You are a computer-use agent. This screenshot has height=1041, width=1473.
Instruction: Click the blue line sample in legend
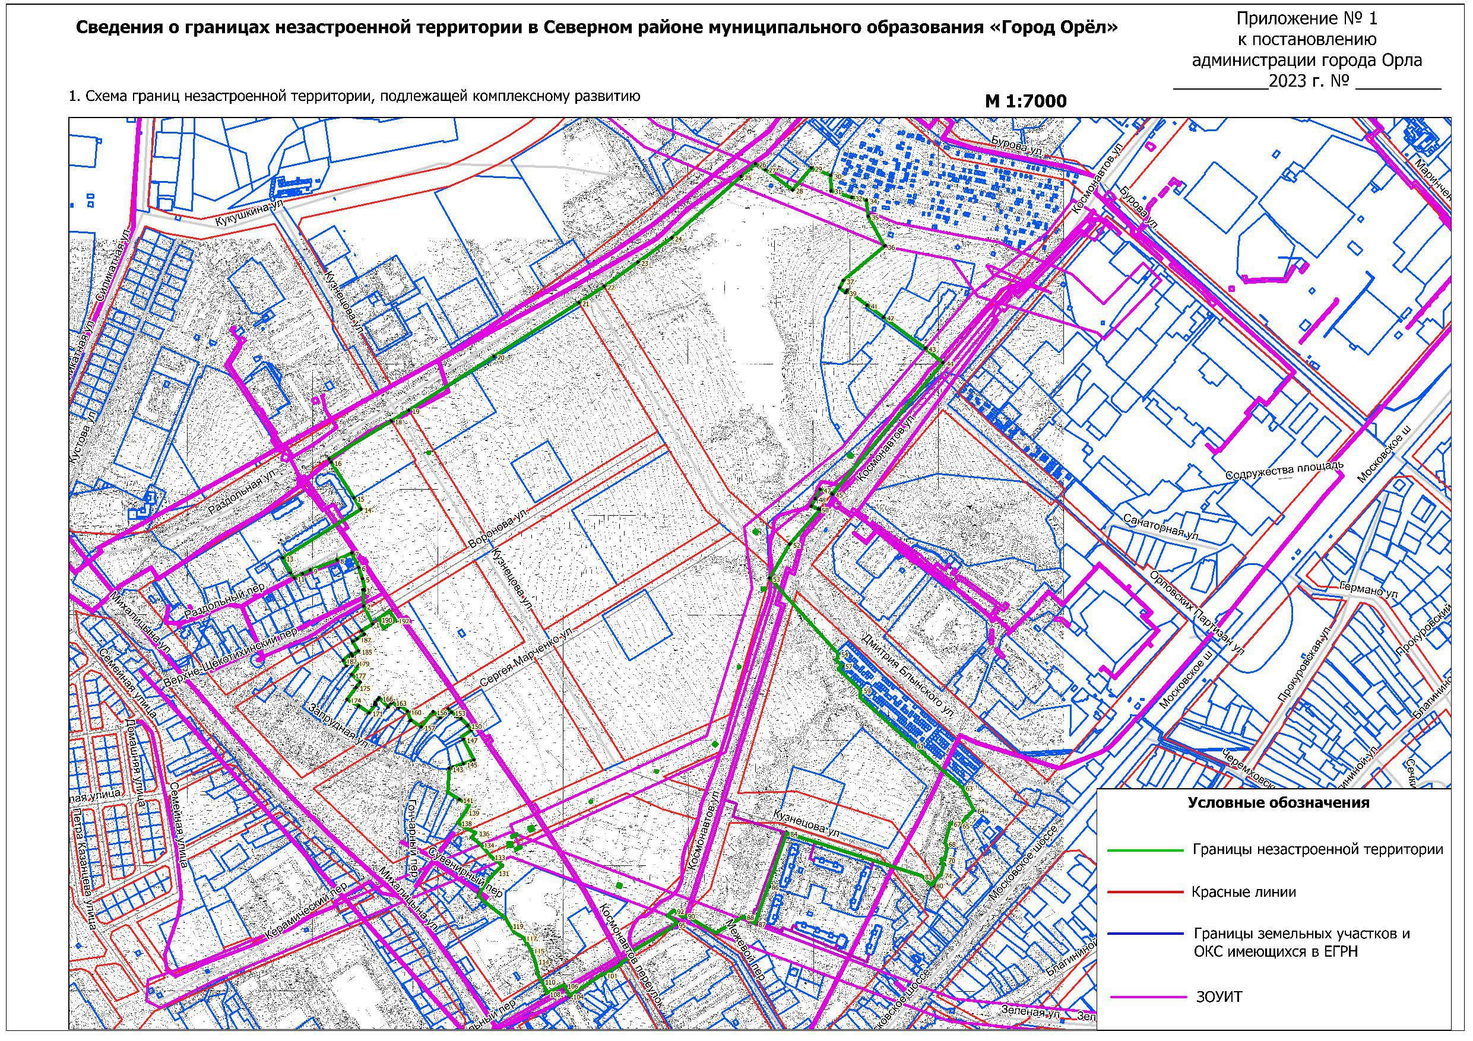coord(1145,934)
